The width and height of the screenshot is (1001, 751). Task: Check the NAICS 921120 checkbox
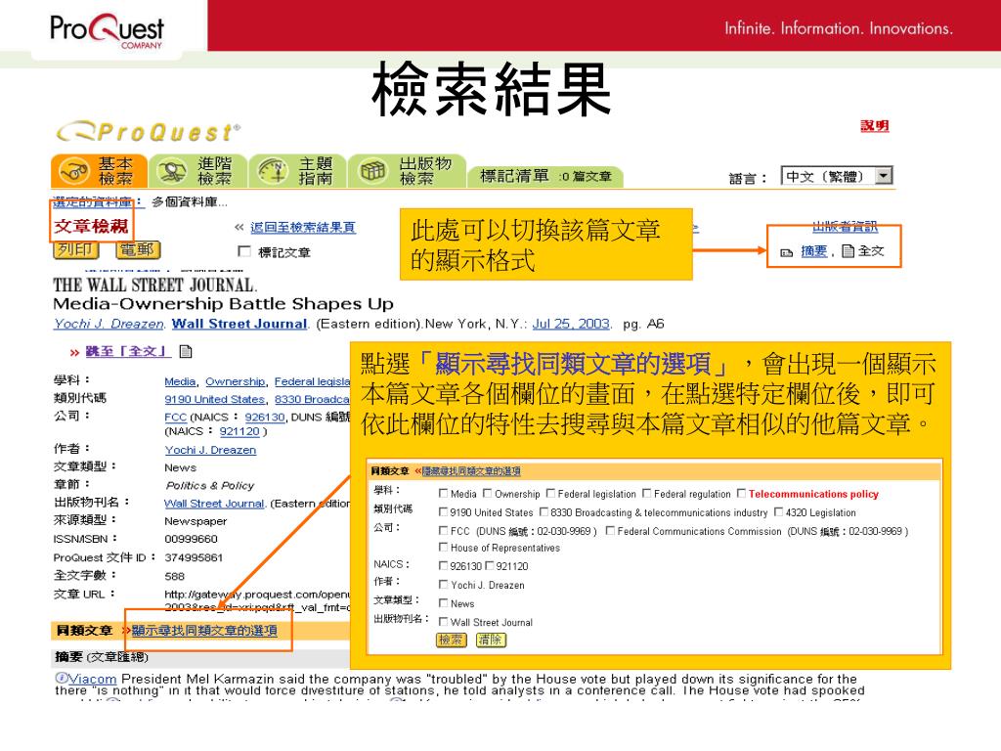tap(489, 565)
